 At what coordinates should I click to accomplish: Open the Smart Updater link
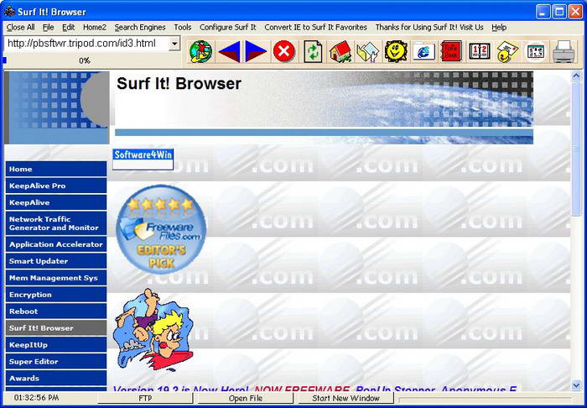(x=56, y=261)
